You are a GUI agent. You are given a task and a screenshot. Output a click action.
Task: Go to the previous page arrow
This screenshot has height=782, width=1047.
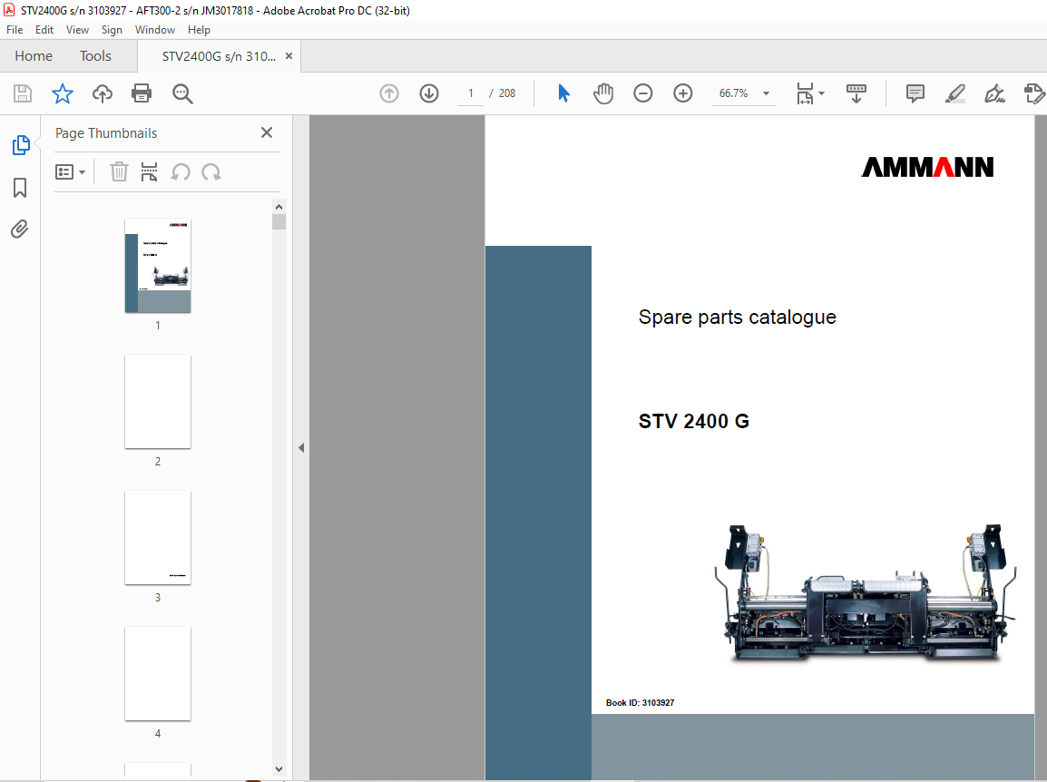point(389,93)
